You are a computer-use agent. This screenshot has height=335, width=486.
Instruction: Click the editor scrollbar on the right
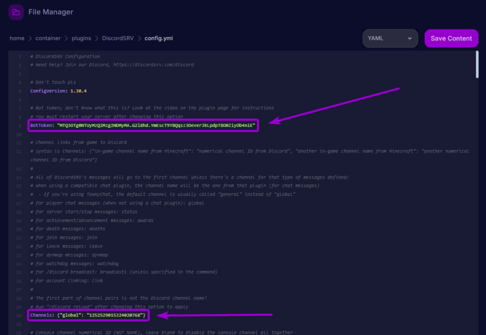(477, 64)
